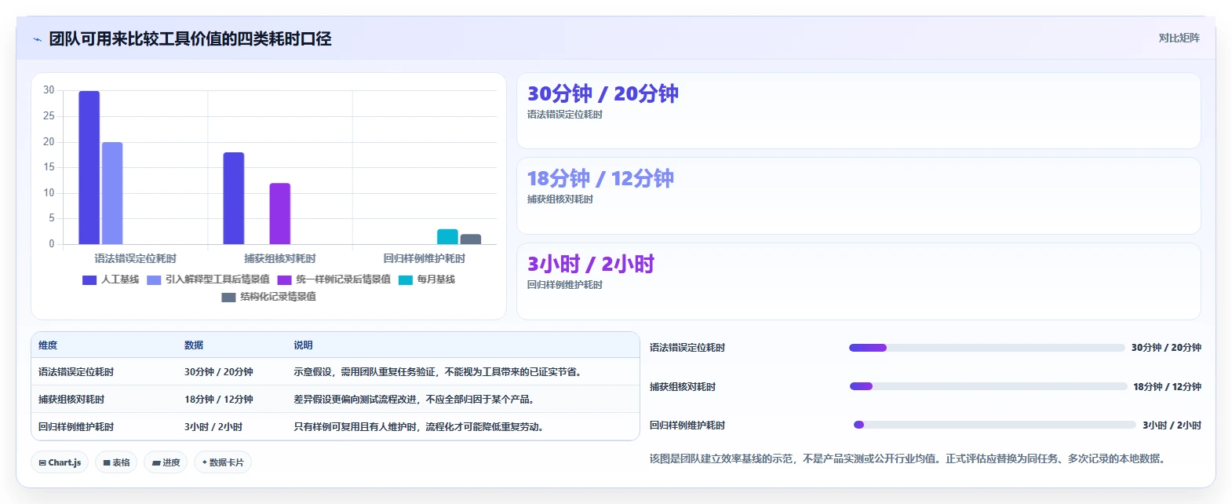Click the purple bar for 捕获组核对耗时
1232x504 pixels.
click(280, 214)
